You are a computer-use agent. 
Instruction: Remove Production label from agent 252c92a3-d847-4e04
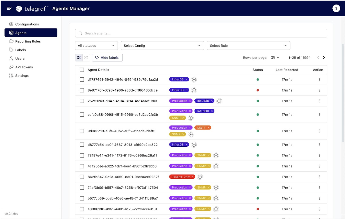click(190, 101)
